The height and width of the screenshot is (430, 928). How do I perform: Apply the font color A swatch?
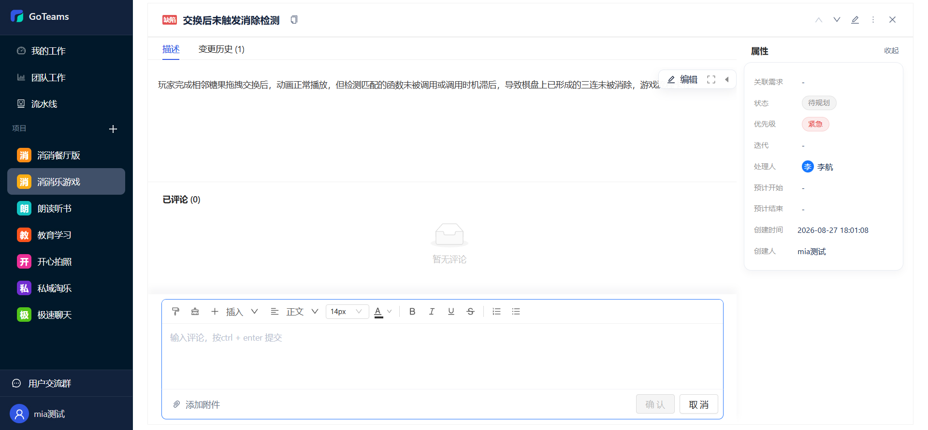378,312
